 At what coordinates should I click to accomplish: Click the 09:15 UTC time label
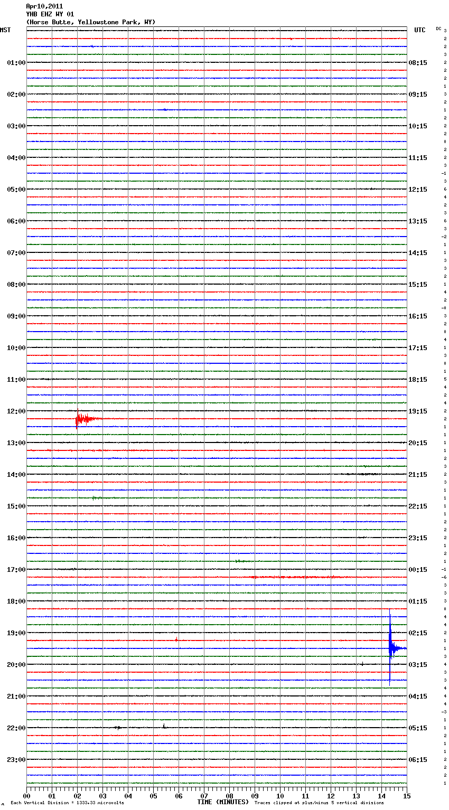coord(418,95)
